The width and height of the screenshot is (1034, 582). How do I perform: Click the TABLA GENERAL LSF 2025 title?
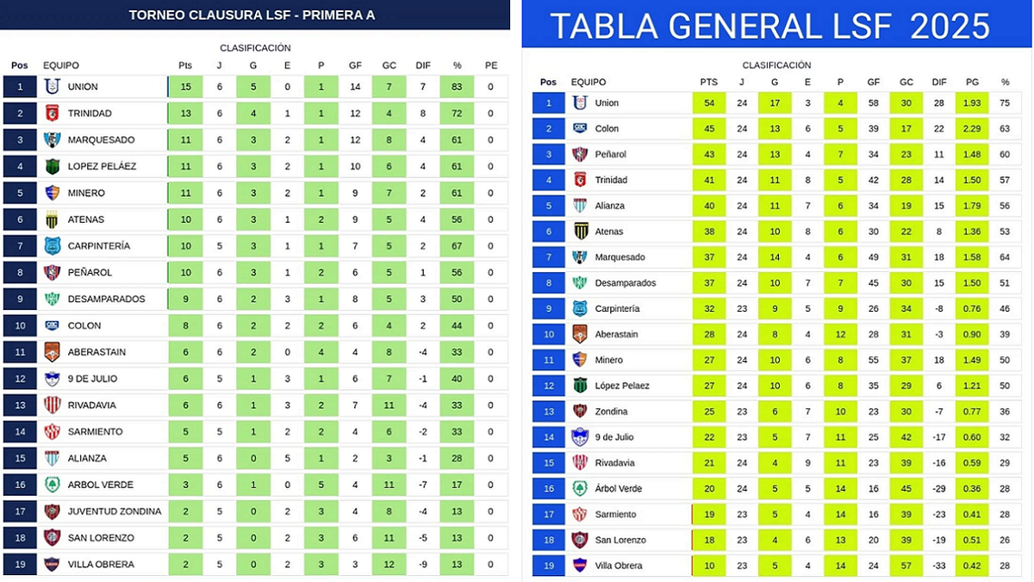point(769,27)
